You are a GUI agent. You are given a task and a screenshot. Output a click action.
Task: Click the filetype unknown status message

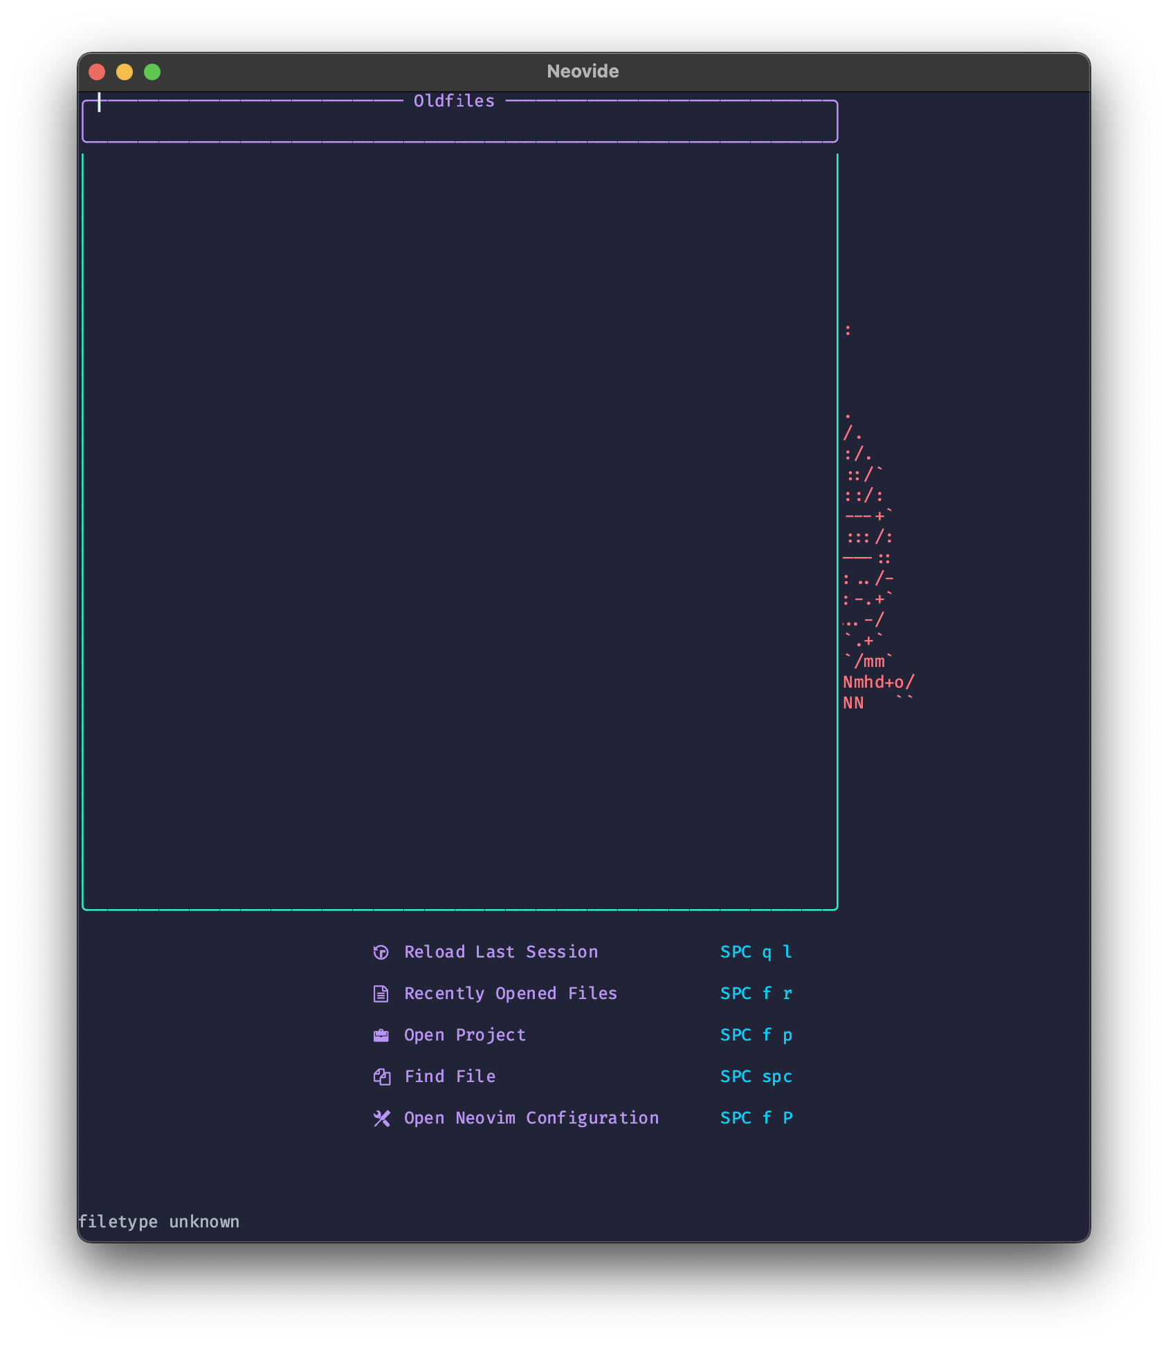[x=158, y=1222]
